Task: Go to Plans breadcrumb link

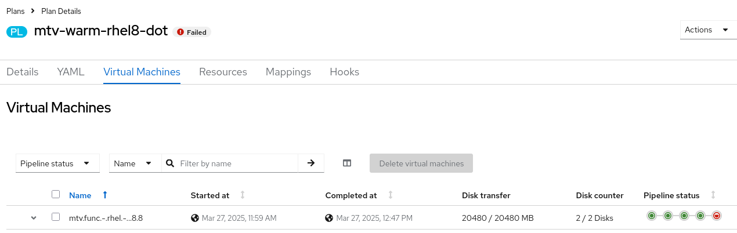Action: (x=16, y=11)
